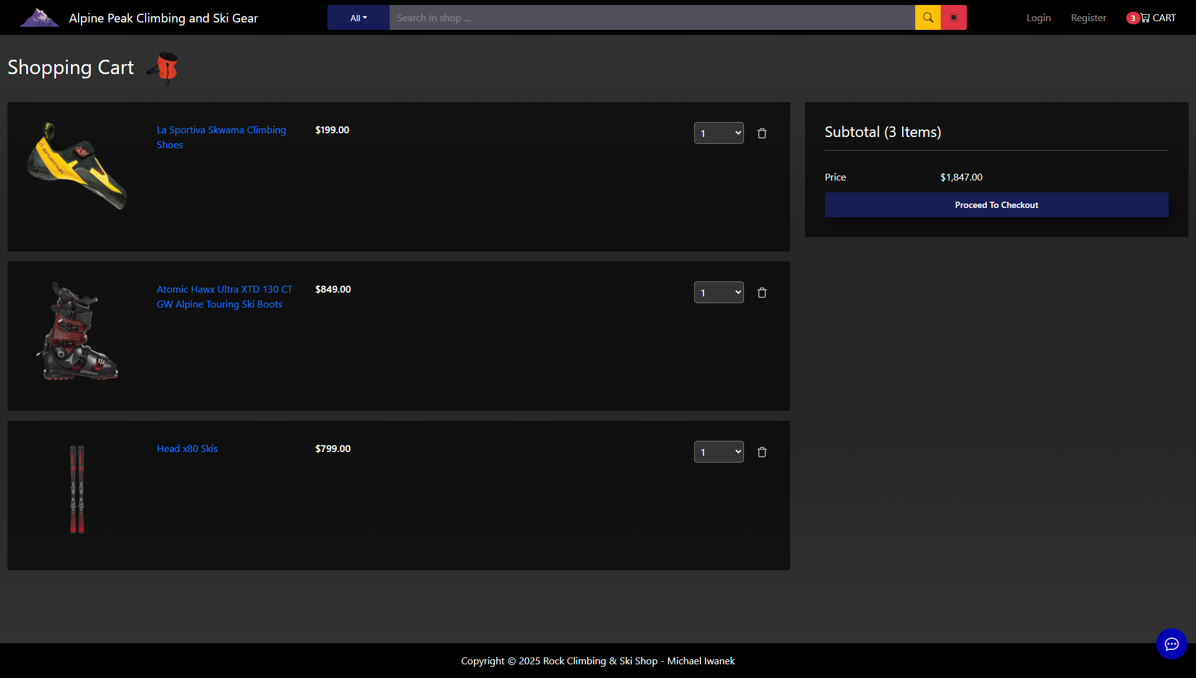Click the Subtotal (3 Items) heading
Screen dimensions: 1196x678
click(883, 132)
